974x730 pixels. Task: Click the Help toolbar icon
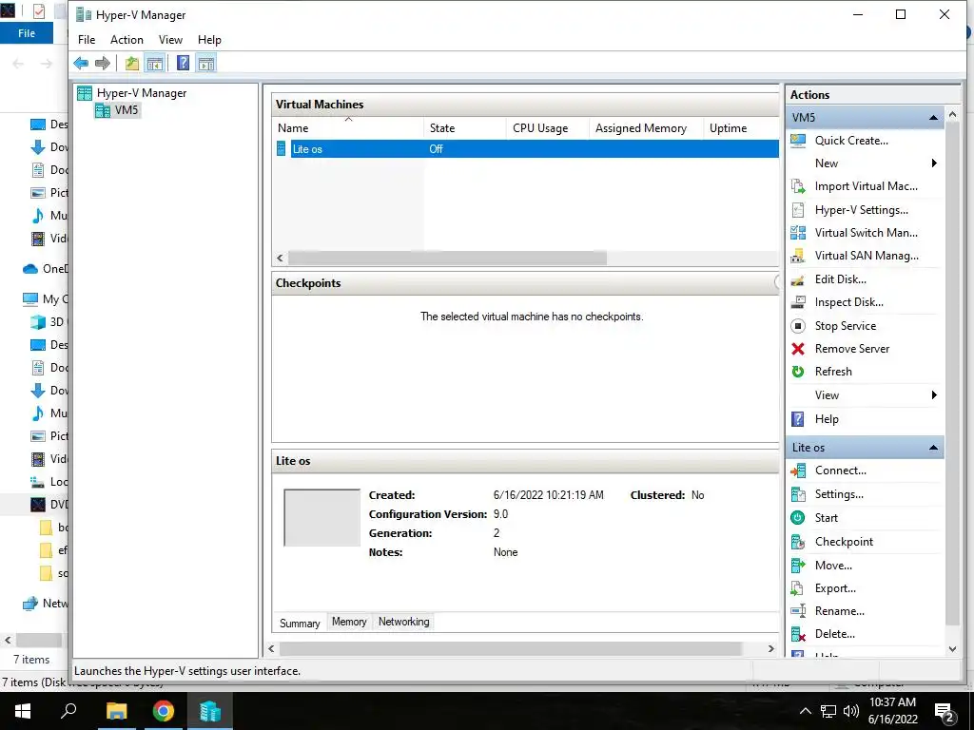tap(183, 63)
